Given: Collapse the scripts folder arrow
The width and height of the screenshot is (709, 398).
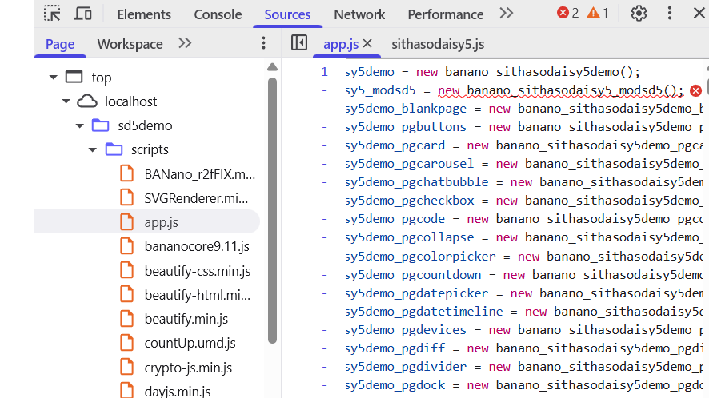Looking at the screenshot, I should [94, 149].
